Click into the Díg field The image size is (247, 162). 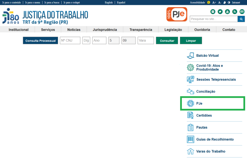(86, 40)
